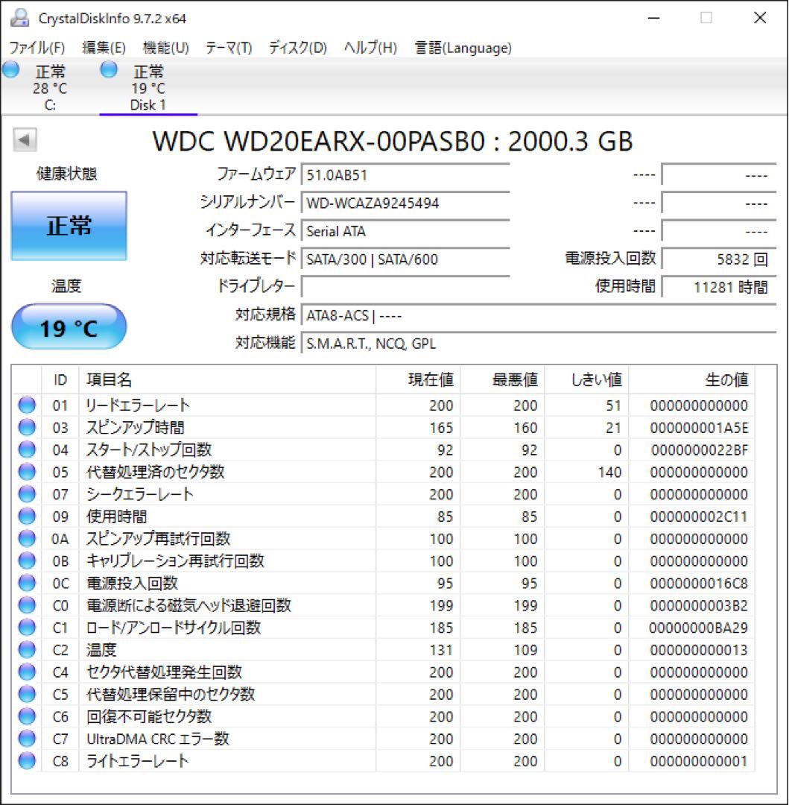Click the indicator beside 代替処理済のセクタ数
Image resolution: width=789 pixels, height=805 pixels.
pyautogui.click(x=27, y=472)
